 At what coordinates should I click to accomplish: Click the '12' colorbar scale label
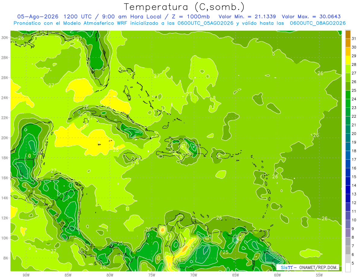click(354, 203)
